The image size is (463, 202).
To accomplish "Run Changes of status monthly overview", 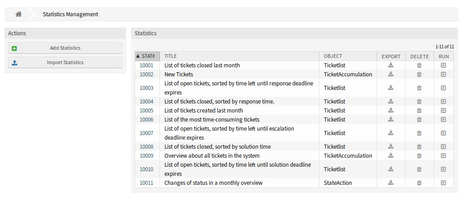I will (443, 183).
